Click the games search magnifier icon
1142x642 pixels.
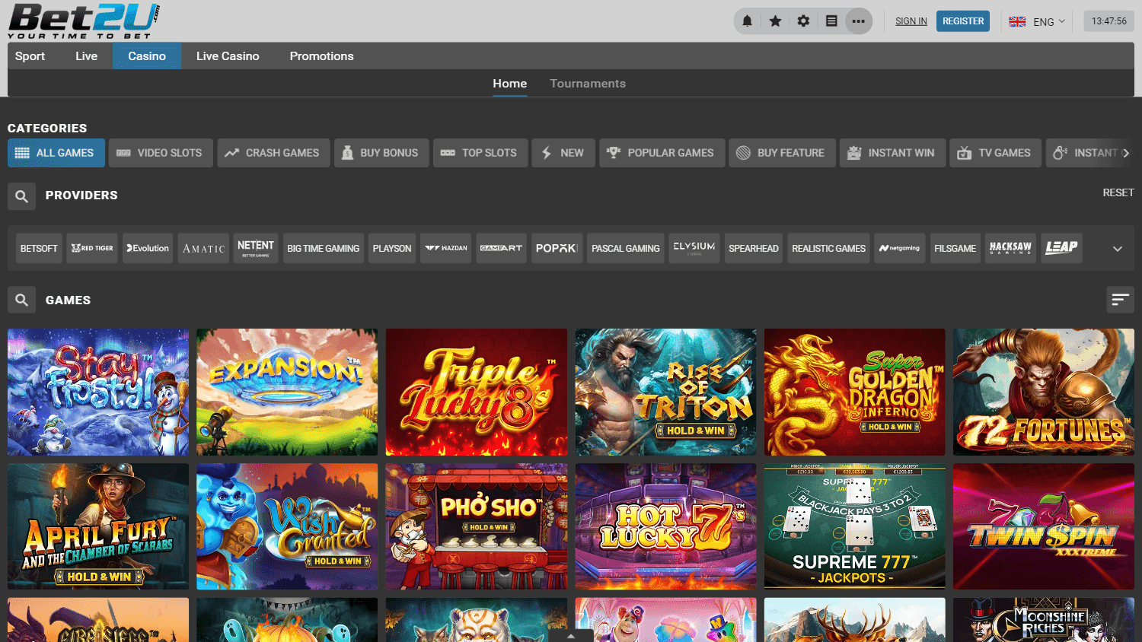[x=22, y=300]
